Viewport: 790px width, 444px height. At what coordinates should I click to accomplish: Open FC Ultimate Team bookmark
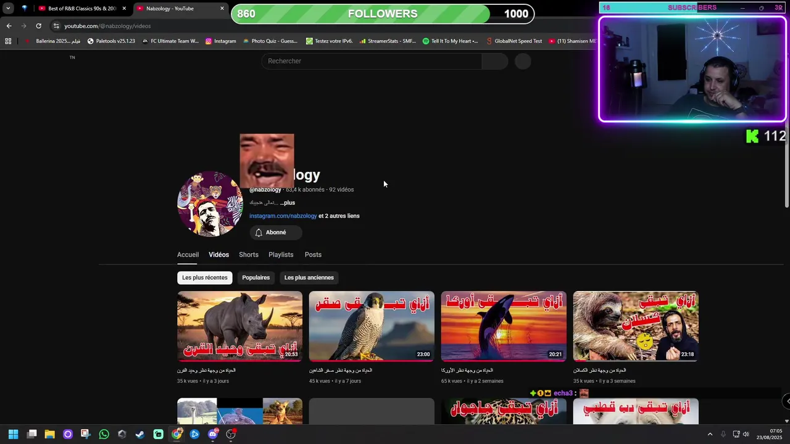pyautogui.click(x=170, y=41)
